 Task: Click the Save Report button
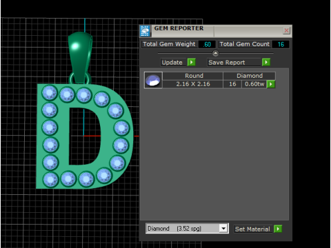pyautogui.click(x=234, y=63)
